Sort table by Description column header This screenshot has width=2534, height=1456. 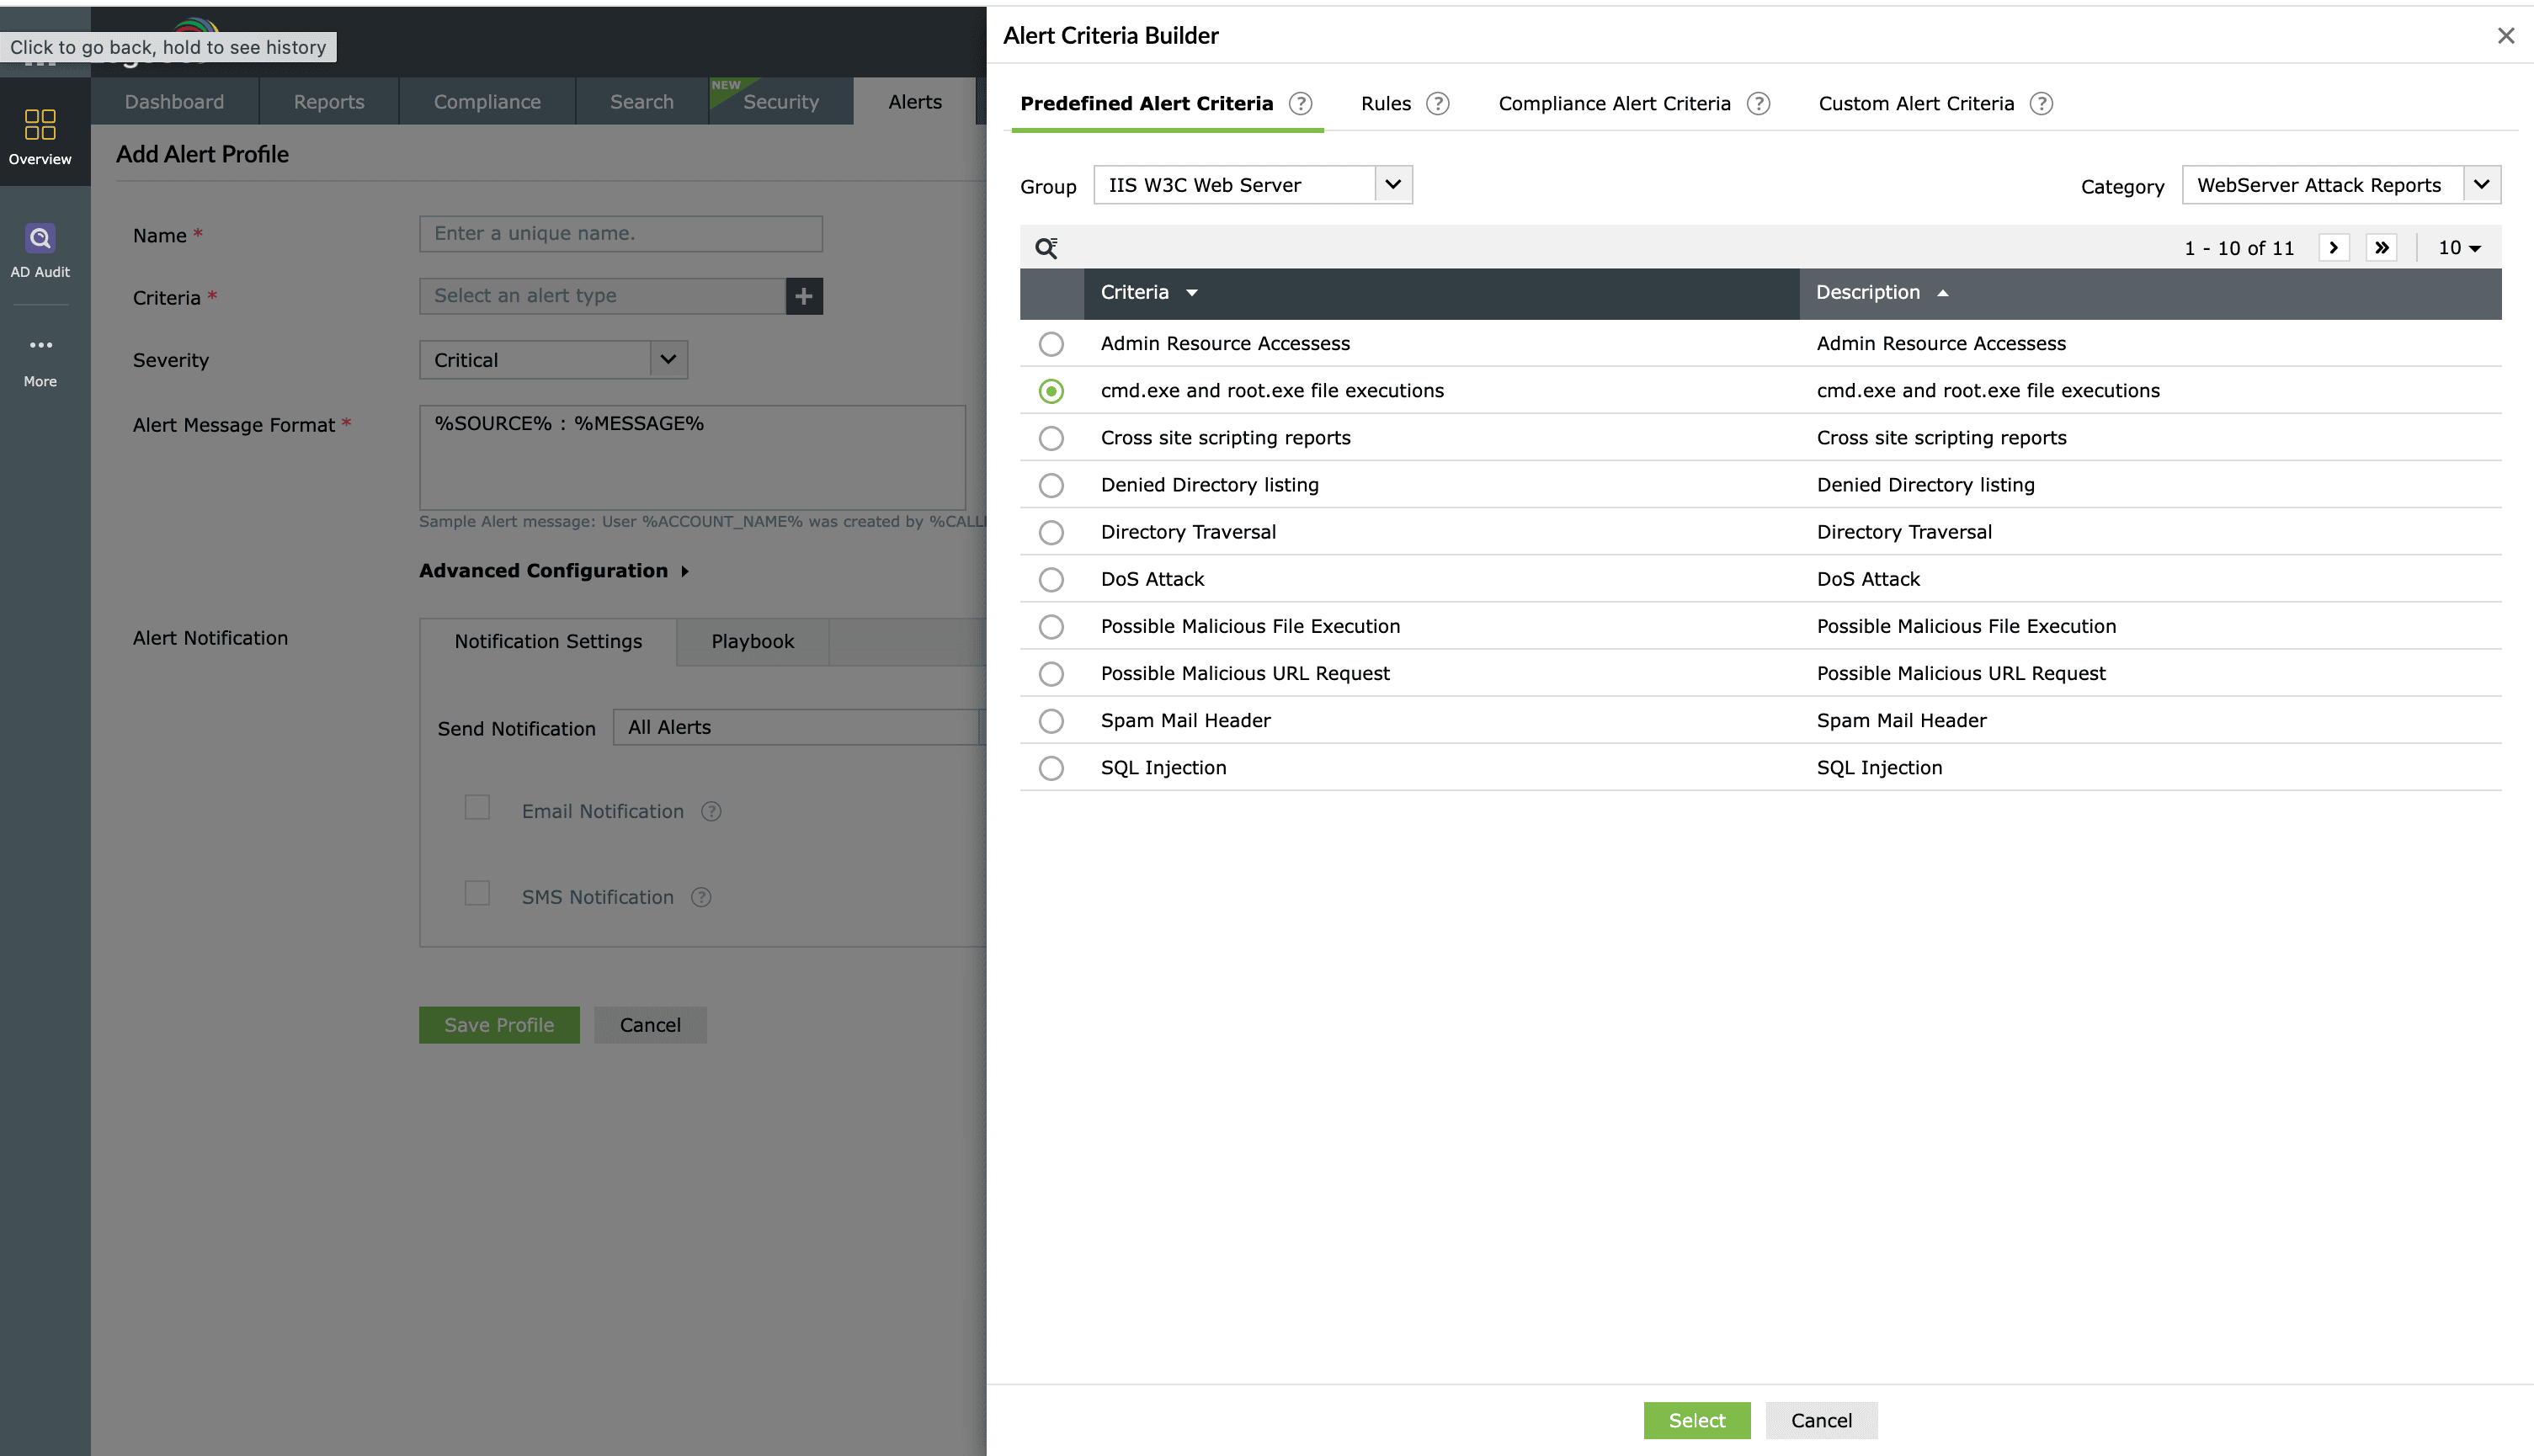(x=1868, y=293)
